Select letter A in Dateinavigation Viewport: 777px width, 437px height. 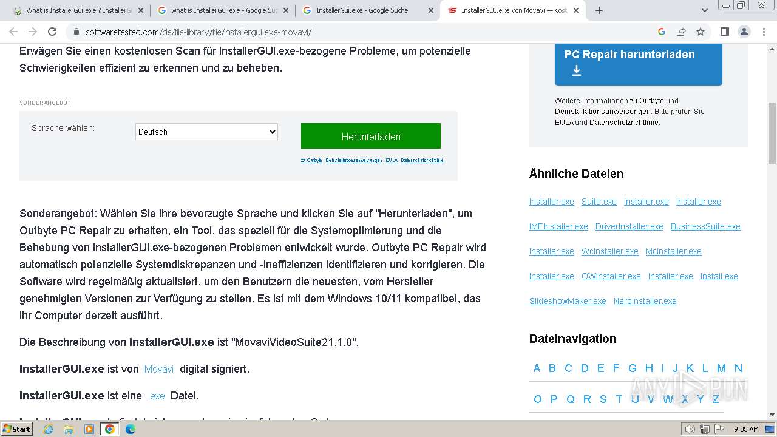pos(537,368)
